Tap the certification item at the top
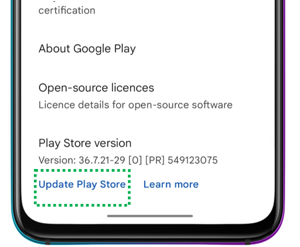Screen dimensions: 300x247 (x=67, y=10)
